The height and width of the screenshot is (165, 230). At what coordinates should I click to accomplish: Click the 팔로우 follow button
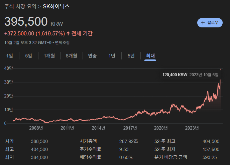pos(210,23)
